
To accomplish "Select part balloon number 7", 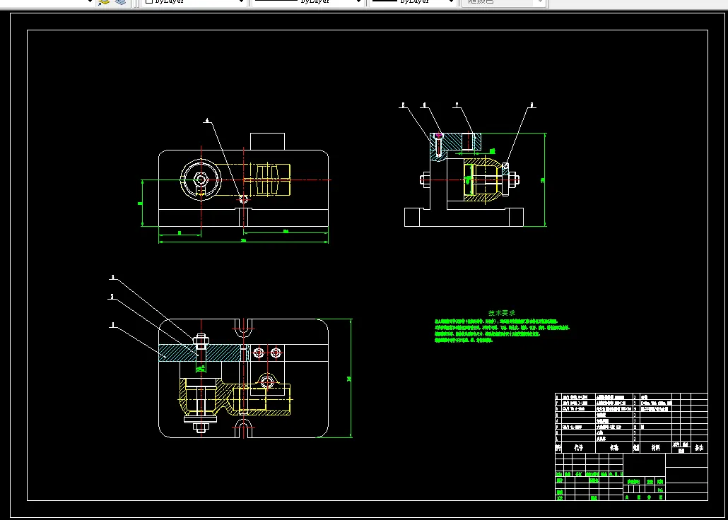I will [x=457, y=105].
